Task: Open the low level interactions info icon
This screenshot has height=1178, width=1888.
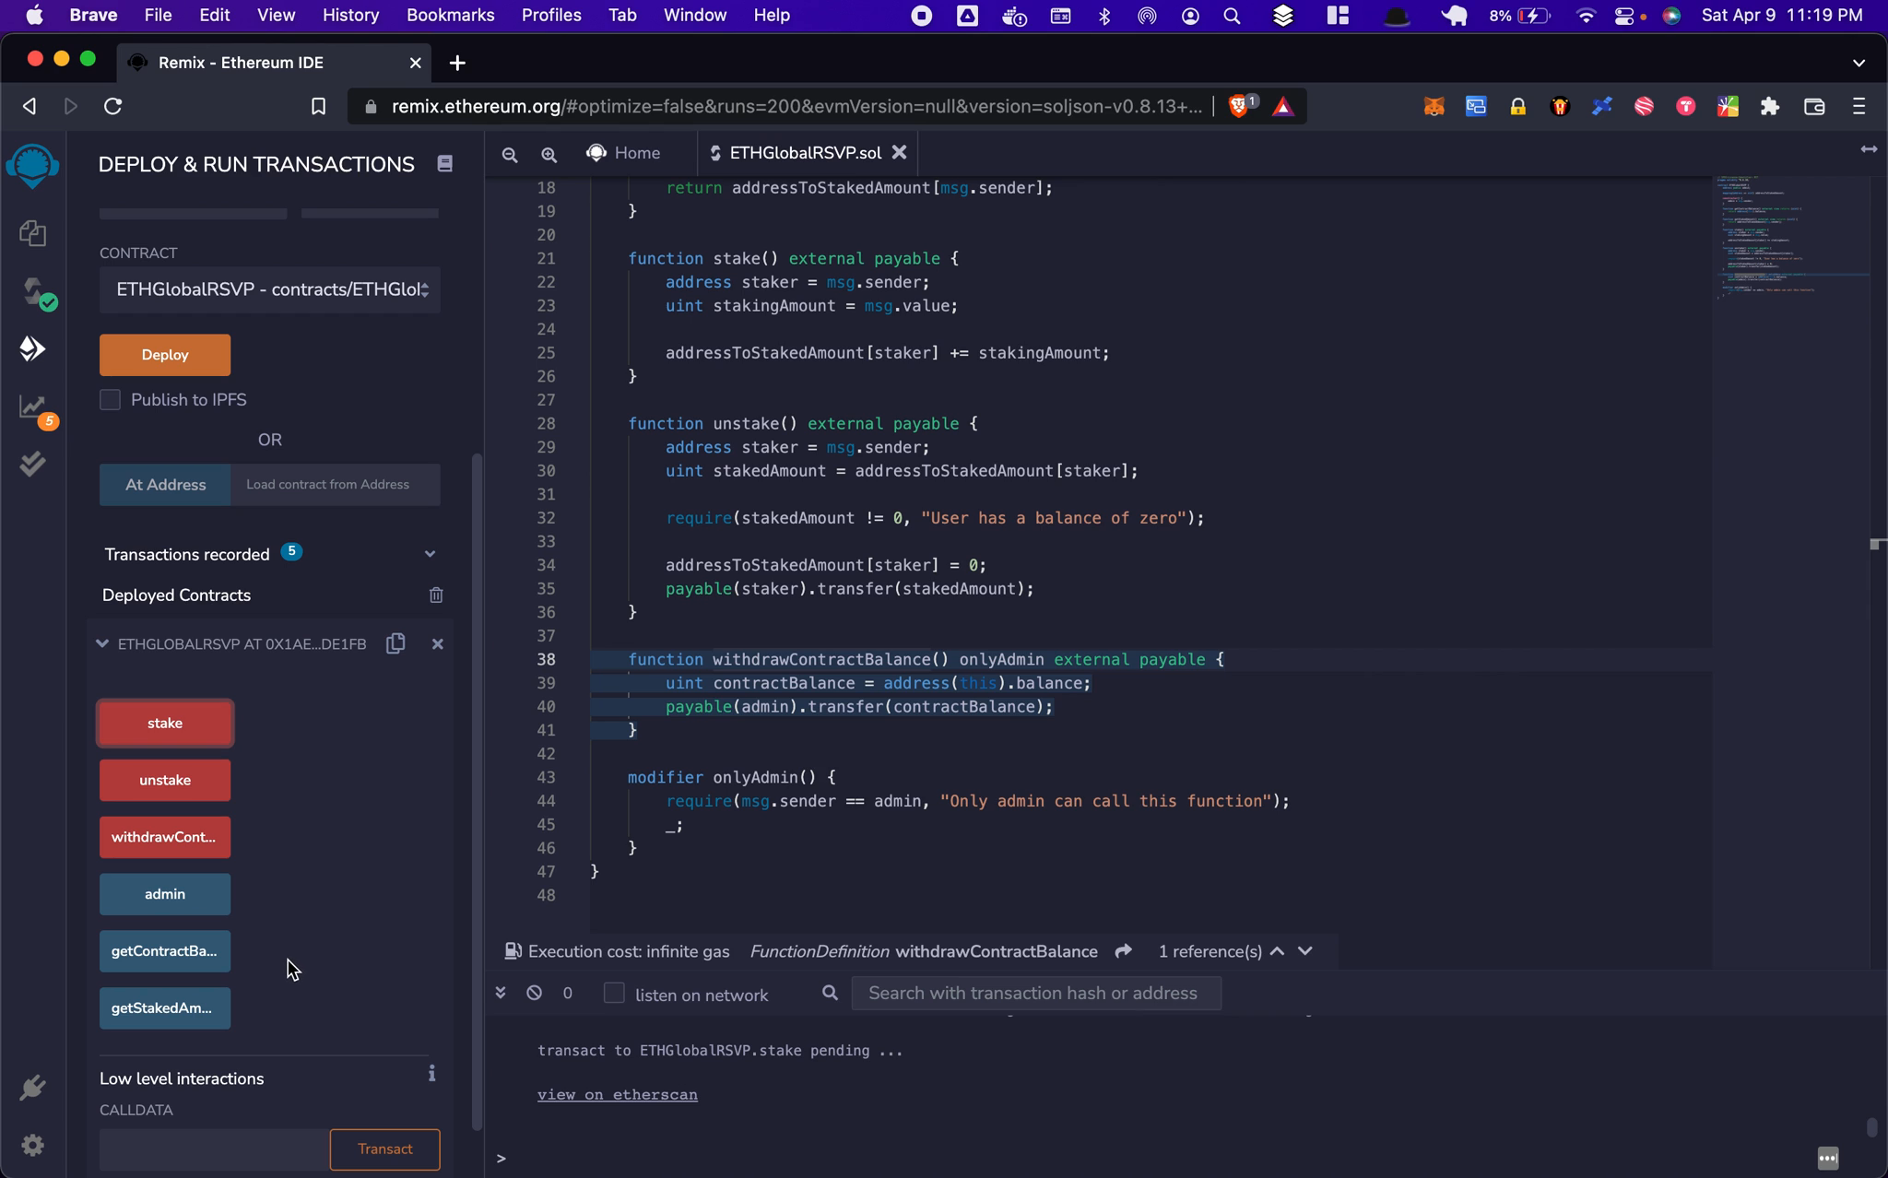Action: (431, 1074)
